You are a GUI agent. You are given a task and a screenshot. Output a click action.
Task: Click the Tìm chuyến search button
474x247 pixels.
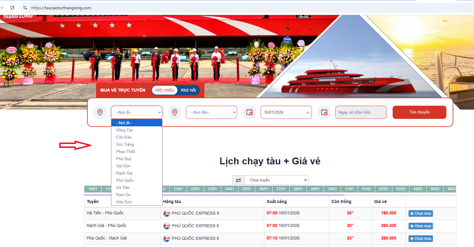[419, 112]
